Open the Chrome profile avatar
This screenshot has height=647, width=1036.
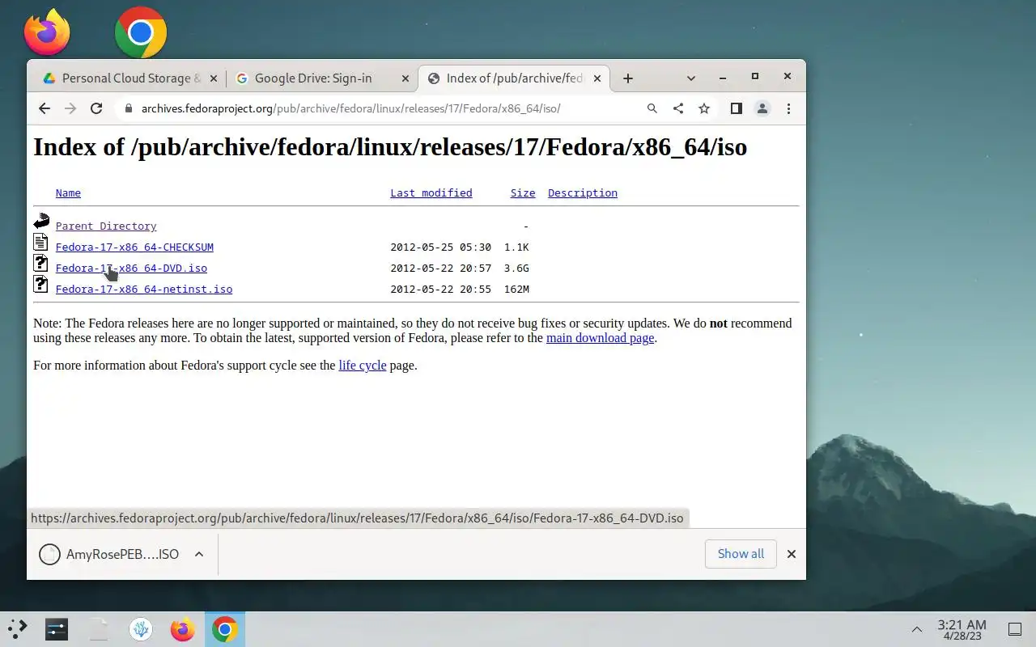point(762,108)
